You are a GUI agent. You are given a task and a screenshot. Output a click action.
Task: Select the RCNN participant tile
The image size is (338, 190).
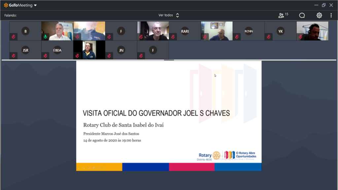tap(249, 31)
